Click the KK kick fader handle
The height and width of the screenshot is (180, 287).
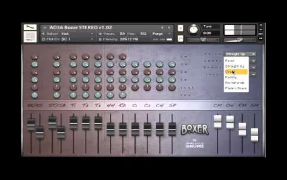(x=31, y=124)
